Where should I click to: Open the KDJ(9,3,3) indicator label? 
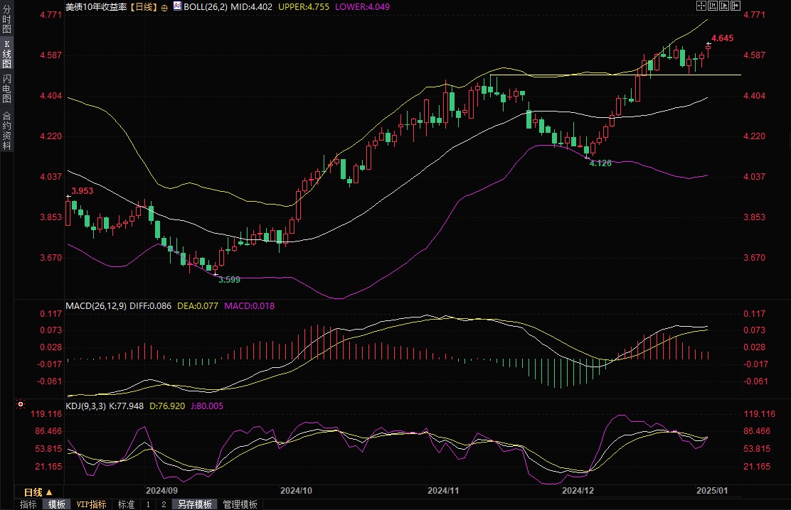pos(85,406)
